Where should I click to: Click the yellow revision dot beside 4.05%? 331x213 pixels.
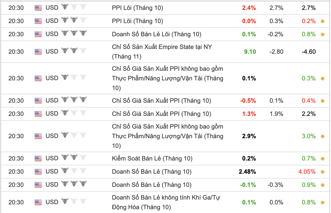pos(323,172)
